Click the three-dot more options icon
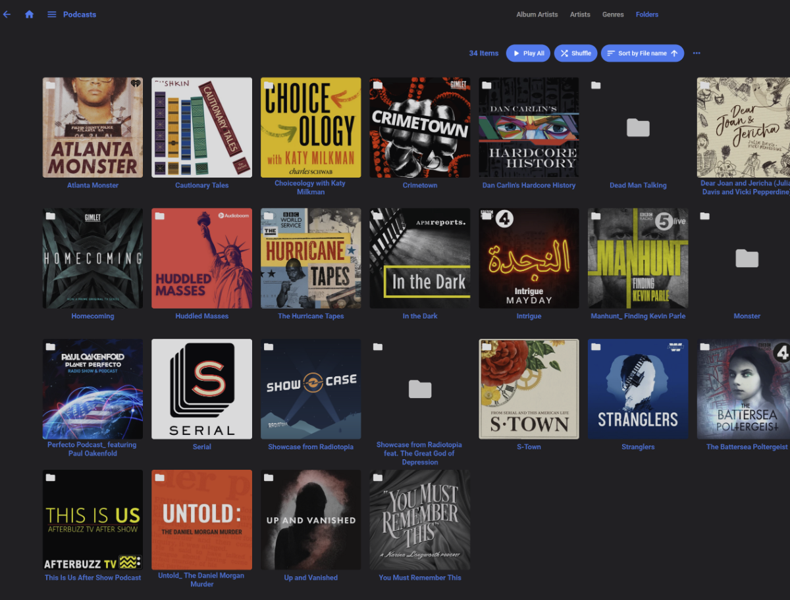Viewport: 790px width, 600px height. coord(697,53)
